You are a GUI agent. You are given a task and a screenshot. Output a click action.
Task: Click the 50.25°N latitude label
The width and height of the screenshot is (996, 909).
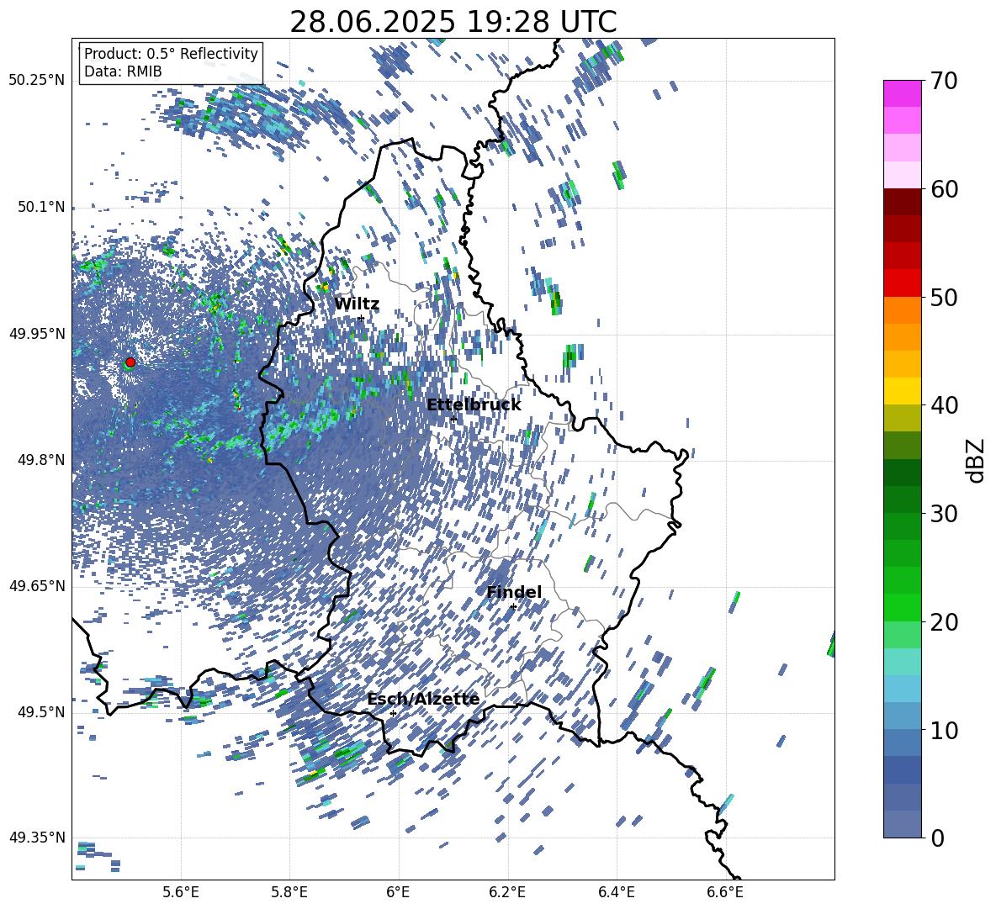point(37,81)
